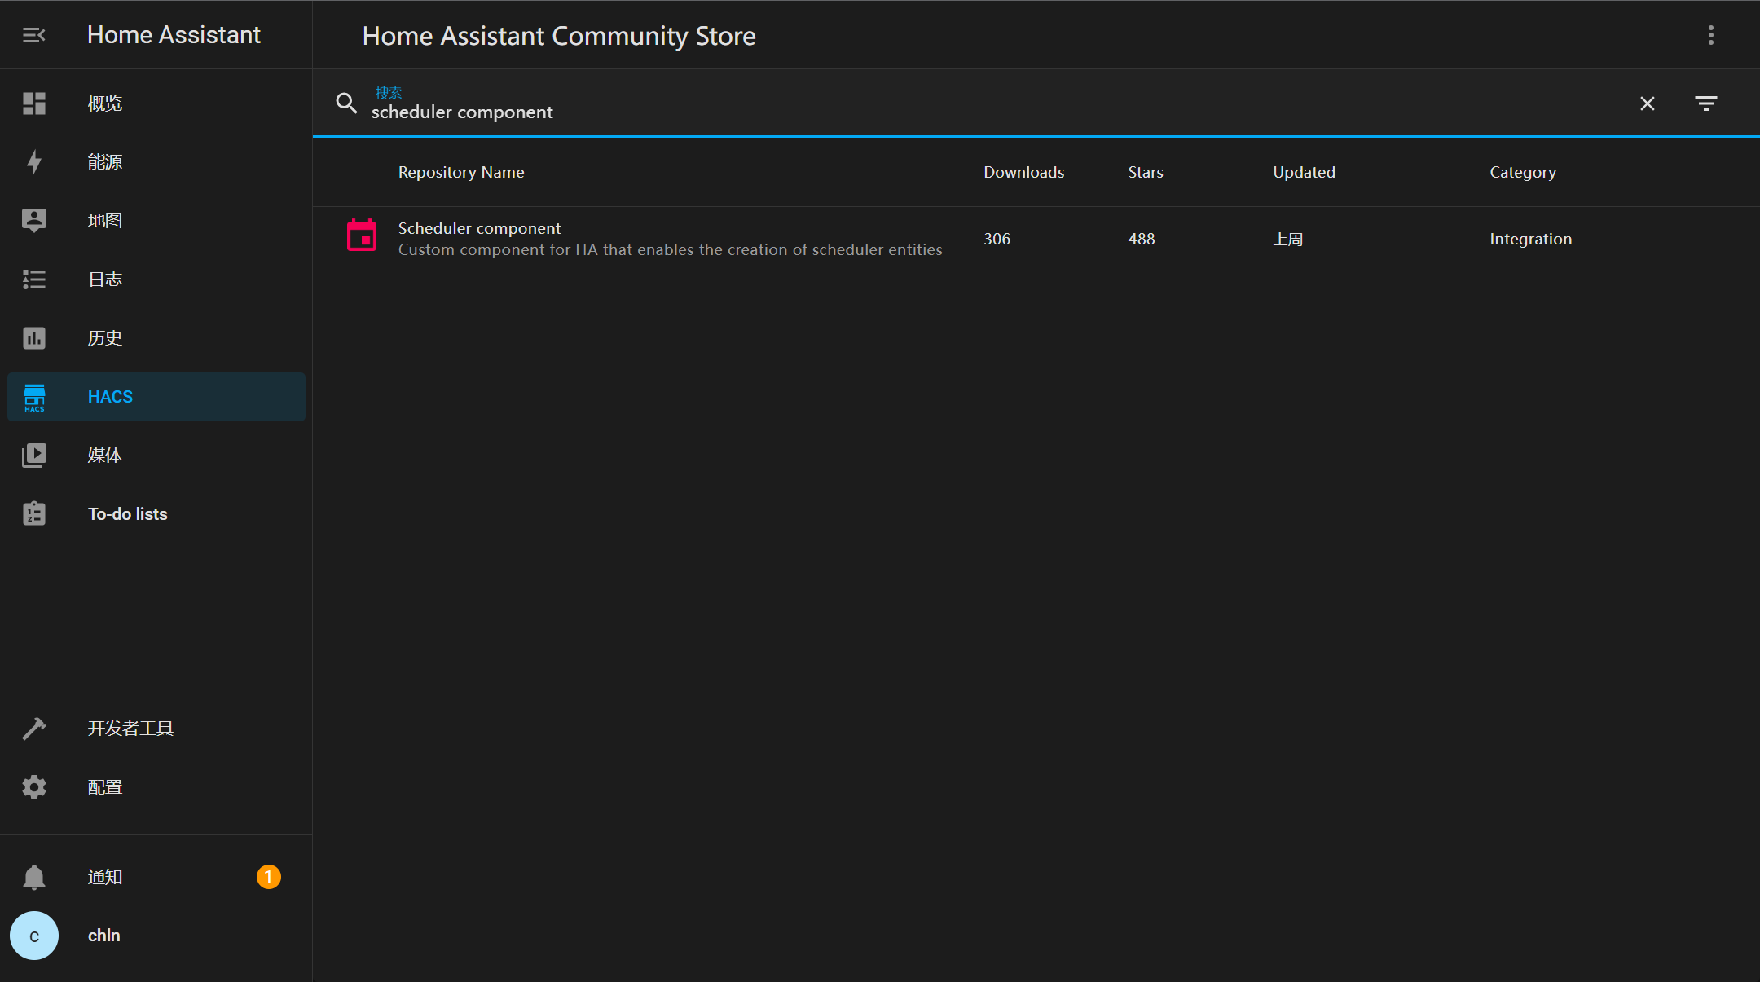
Task: Select the HACS store icon
Action: coord(34,397)
